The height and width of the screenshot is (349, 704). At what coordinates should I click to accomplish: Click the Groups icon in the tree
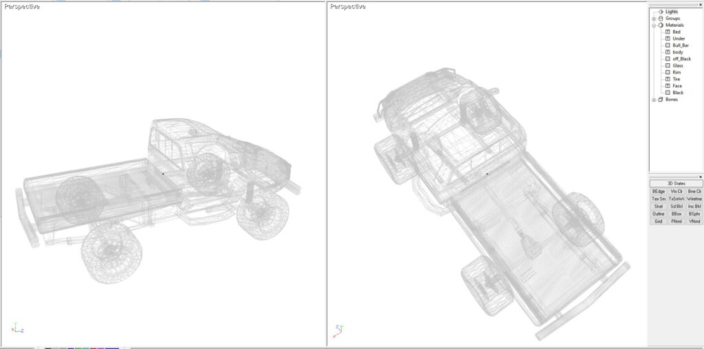[x=661, y=19]
